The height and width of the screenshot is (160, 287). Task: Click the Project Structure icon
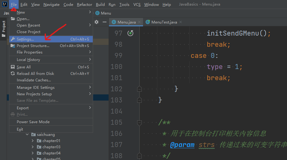point(13,46)
